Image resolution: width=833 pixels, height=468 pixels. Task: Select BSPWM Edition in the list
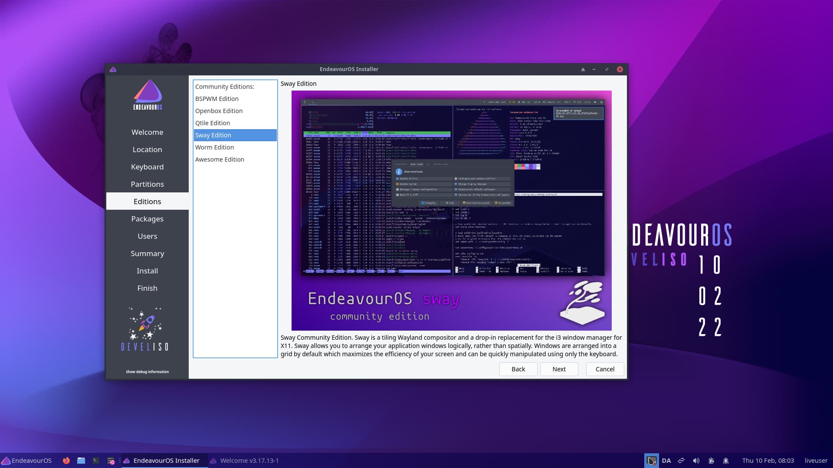click(x=235, y=99)
